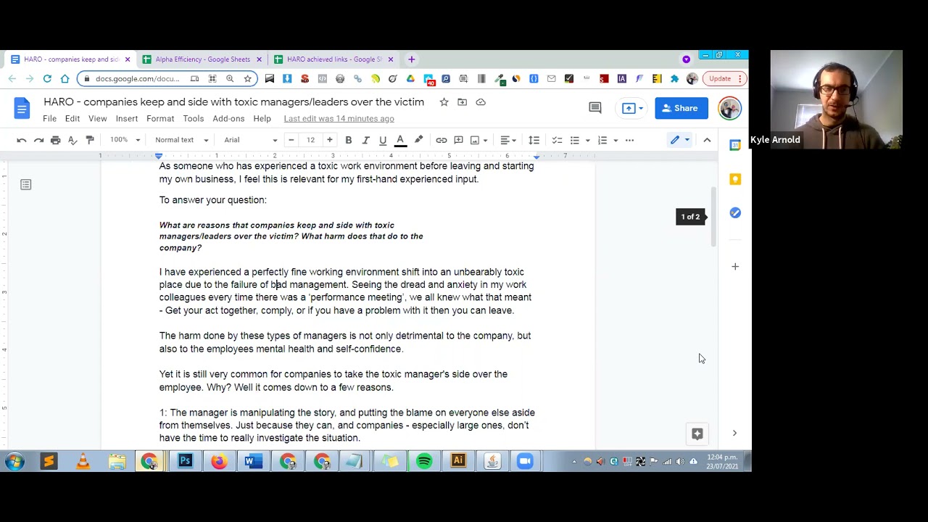Show document outline panel icon
The width and height of the screenshot is (928, 522).
tap(26, 185)
